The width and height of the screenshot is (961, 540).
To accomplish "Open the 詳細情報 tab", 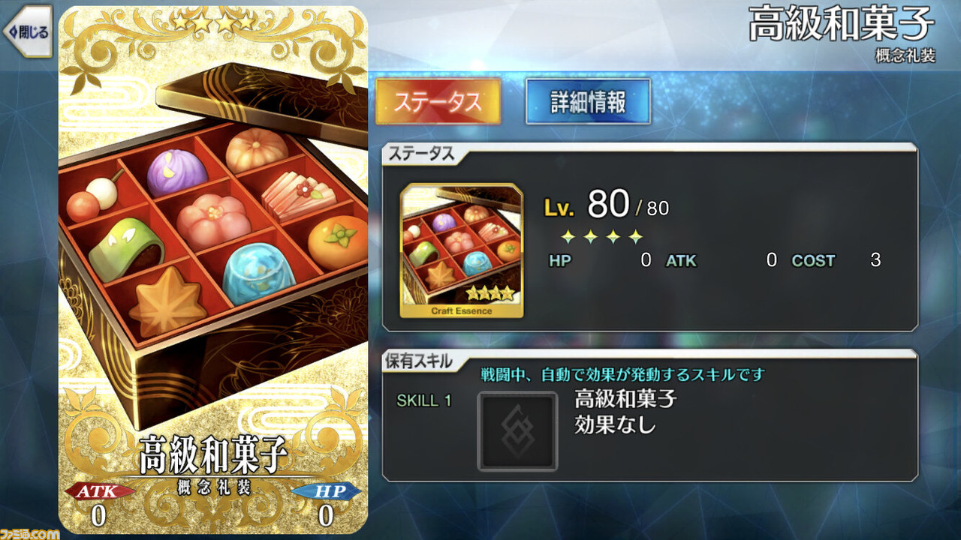I will click(x=588, y=101).
